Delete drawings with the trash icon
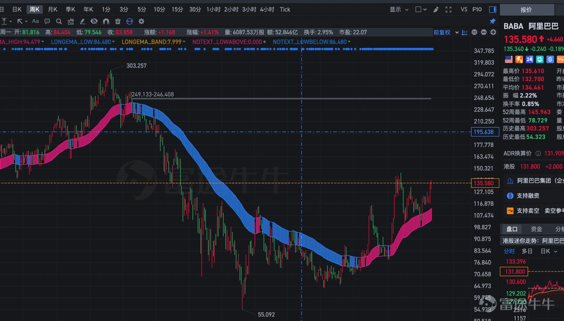 [x=118, y=21]
